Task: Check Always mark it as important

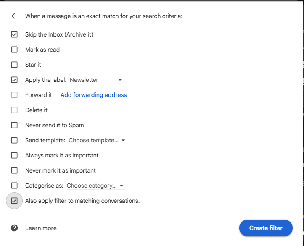Action: tap(14, 155)
